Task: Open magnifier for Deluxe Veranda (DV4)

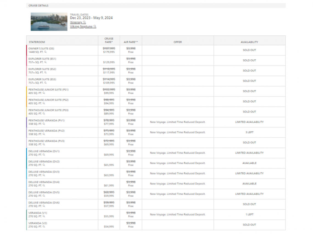Action: tap(44, 186)
